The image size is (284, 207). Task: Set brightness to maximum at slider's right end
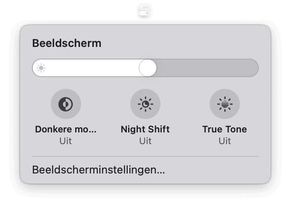[255, 68]
